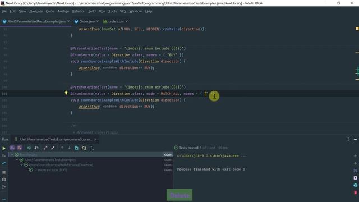Viewport: 359px width, 202px height.
Task: Close the orders.csv tab
Action: tap(127, 21)
